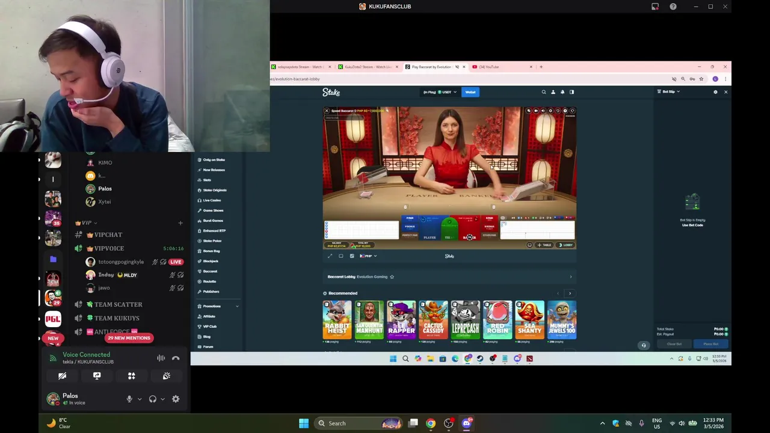Open in-game settings gear icon
The height and width of the screenshot is (433, 770).
tap(550, 111)
